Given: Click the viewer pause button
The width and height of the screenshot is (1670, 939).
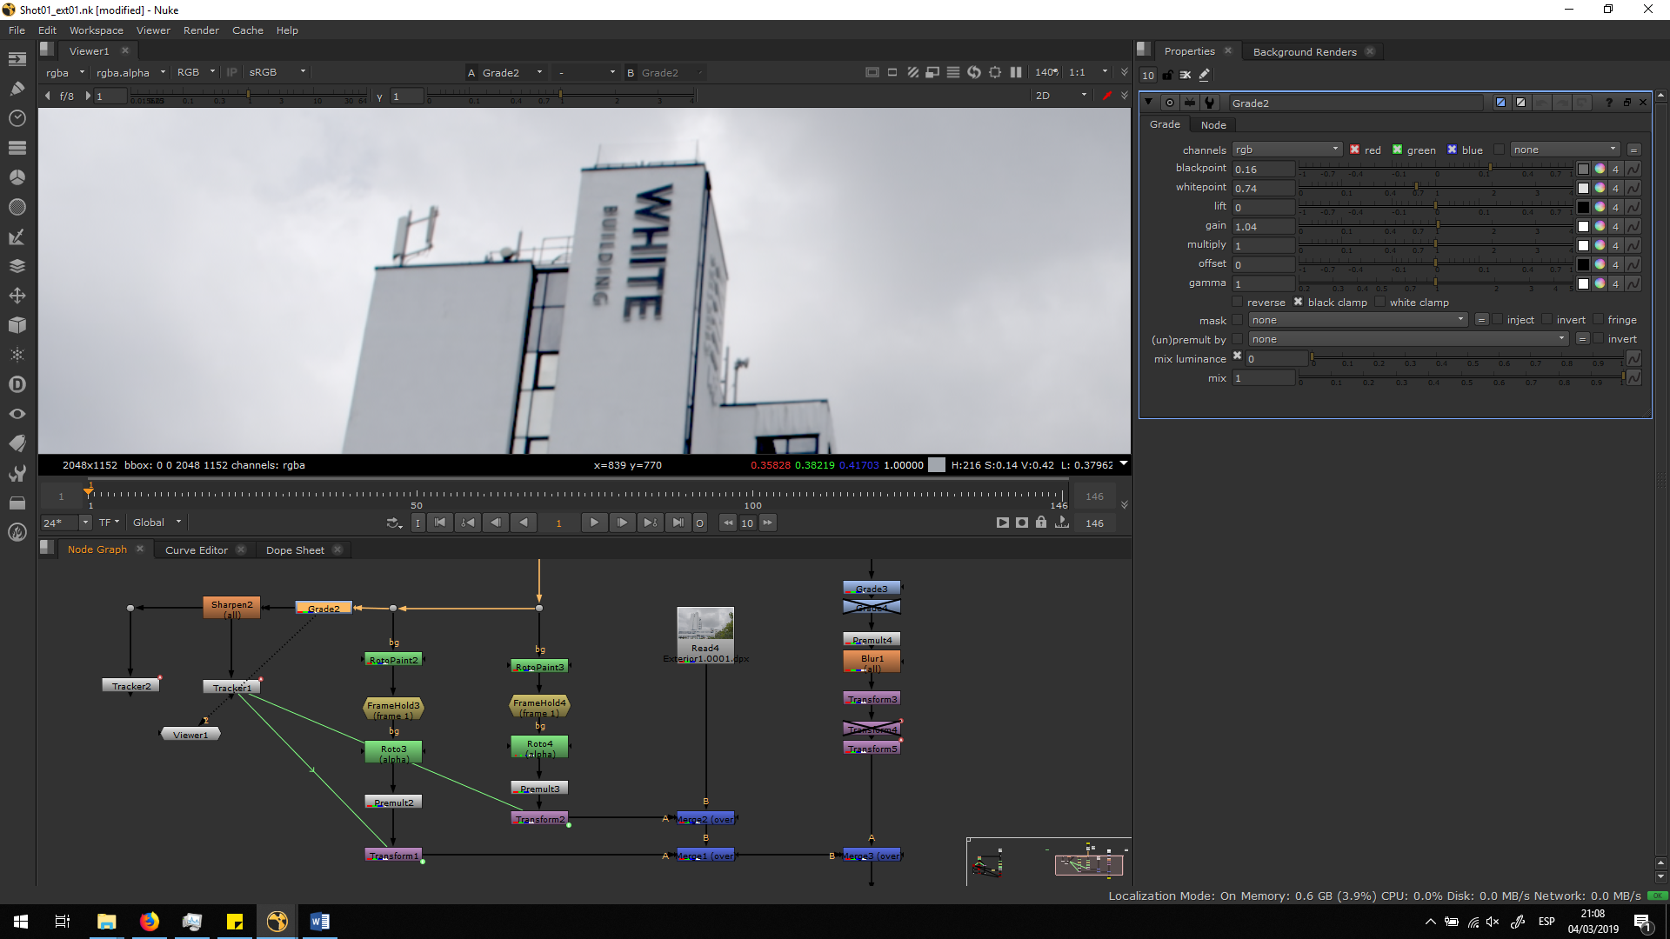Looking at the screenshot, I should coord(1015,72).
